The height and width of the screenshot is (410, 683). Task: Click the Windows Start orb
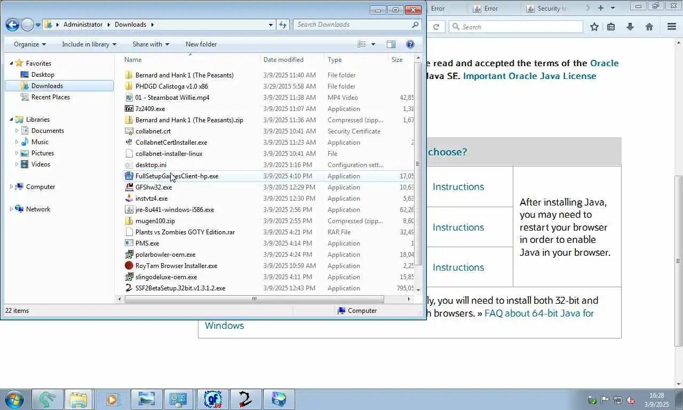point(14,399)
